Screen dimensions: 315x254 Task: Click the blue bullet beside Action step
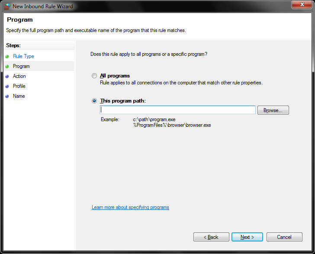click(x=7, y=76)
